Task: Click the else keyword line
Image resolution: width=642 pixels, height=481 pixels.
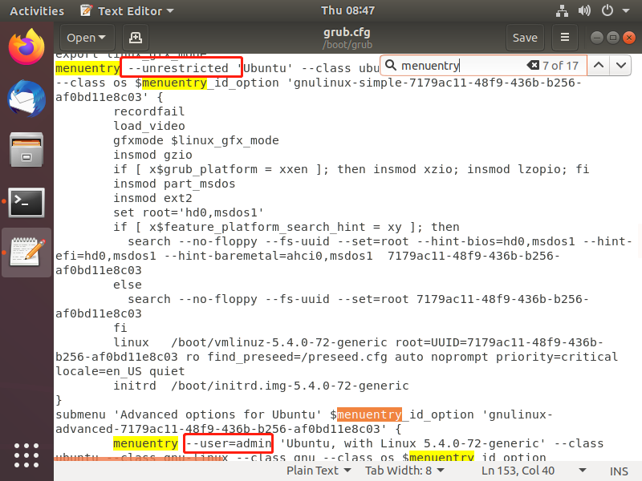Action: [x=128, y=285]
